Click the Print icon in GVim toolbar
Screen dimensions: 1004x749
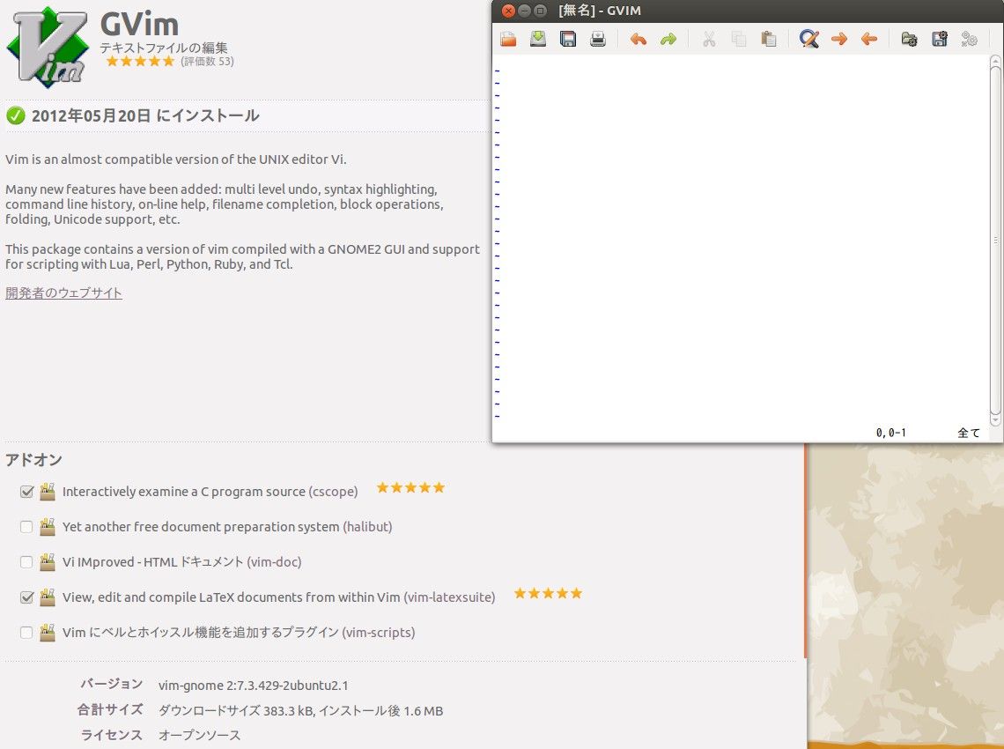597,39
